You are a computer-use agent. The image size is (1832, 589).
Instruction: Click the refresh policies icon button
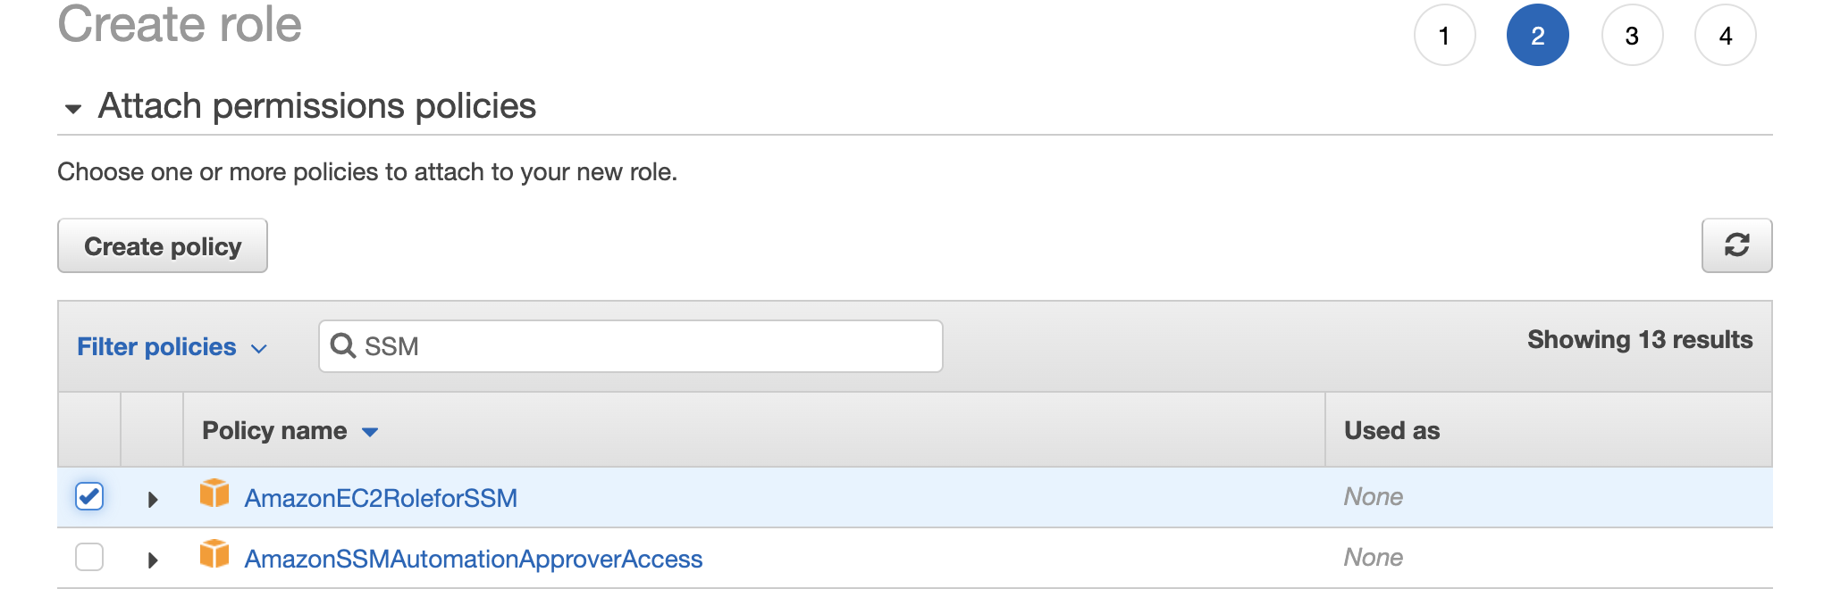tap(1736, 245)
